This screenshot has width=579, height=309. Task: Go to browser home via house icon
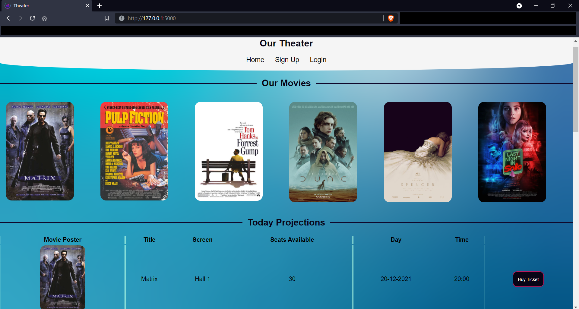[x=45, y=18]
